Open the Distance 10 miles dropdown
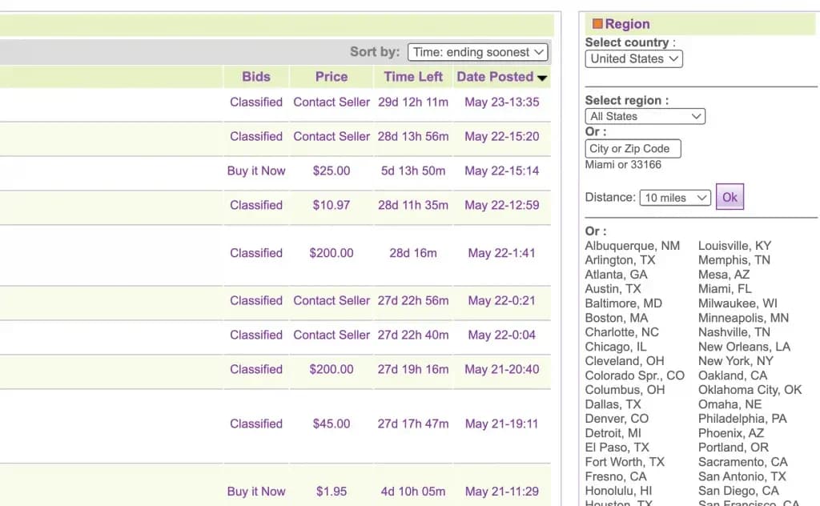Image resolution: width=820 pixels, height=506 pixels. pos(674,198)
